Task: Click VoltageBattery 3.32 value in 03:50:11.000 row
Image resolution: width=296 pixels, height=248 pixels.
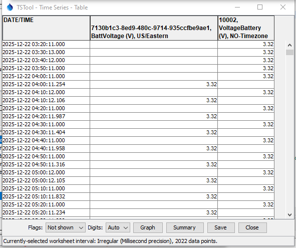Action: pyautogui.click(x=246, y=68)
